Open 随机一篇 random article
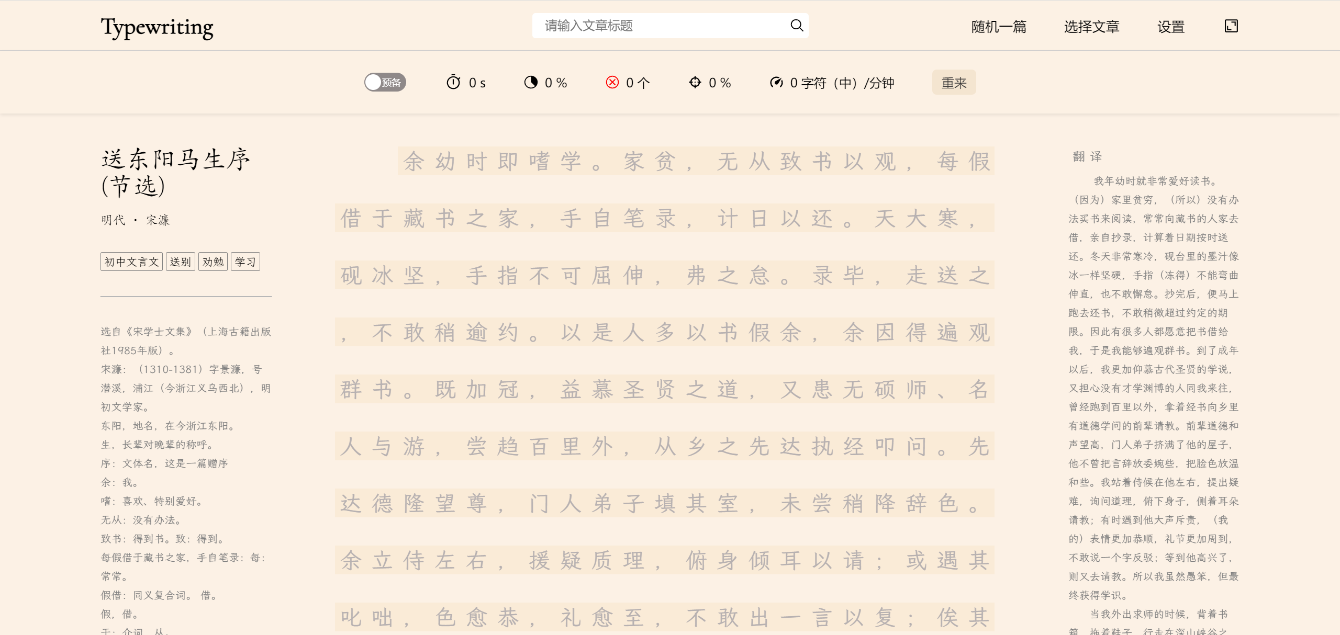This screenshot has width=1340, height=635. 998,27
